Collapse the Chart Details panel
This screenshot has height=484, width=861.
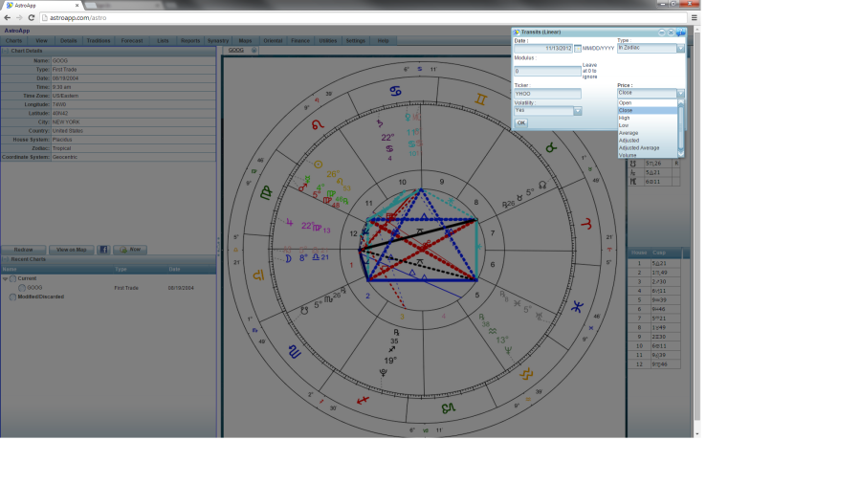click(x=4, y=51)
